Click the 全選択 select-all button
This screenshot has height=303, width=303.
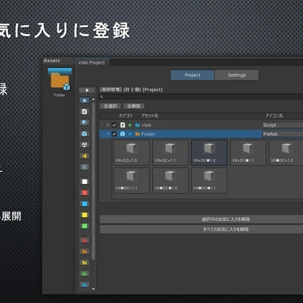[x=110, y=106]
